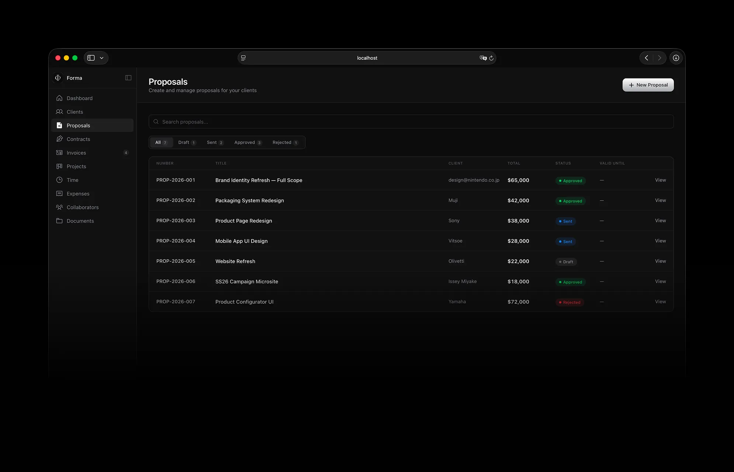Click the Clients people icon in sidebar
Viewport: 734px width, 472px height.
(59, 112)
